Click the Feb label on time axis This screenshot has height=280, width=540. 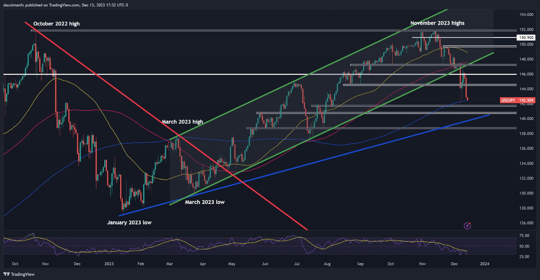click(141, 264)
